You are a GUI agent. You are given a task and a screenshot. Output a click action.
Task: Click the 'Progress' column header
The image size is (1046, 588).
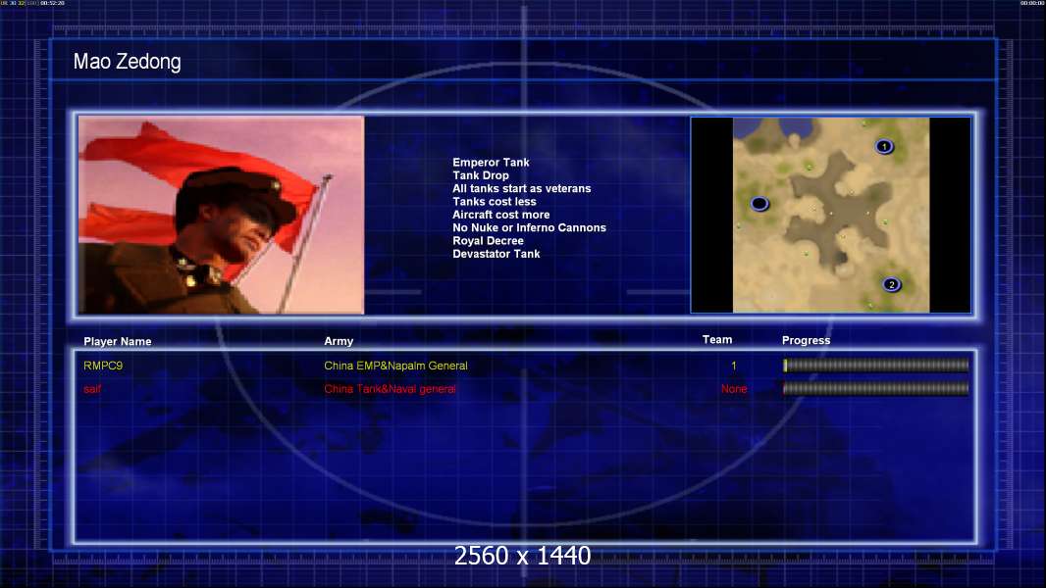(x=806, y=340)
